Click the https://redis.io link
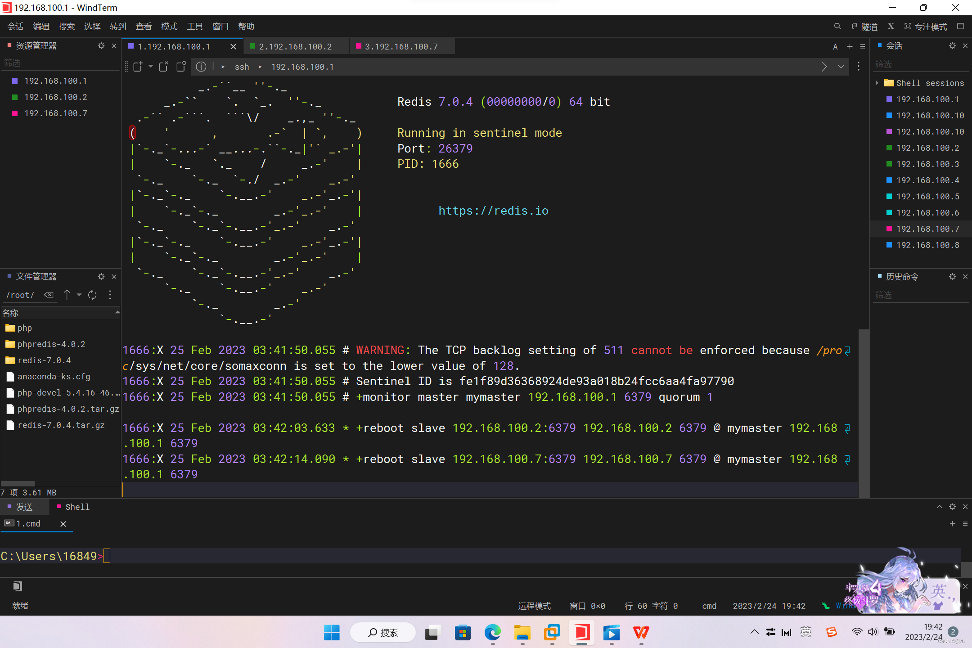Viewport: 972px width, 648px height. click(x=493, y=211)
